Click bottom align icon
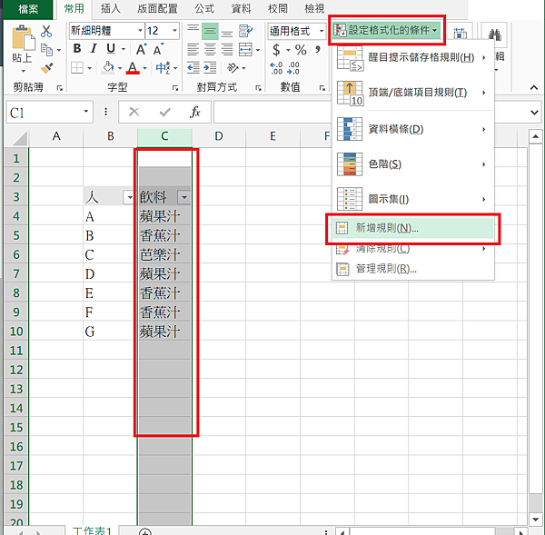Screen dimensions: 545x535 pyautogui.click(x=227, y=32)
